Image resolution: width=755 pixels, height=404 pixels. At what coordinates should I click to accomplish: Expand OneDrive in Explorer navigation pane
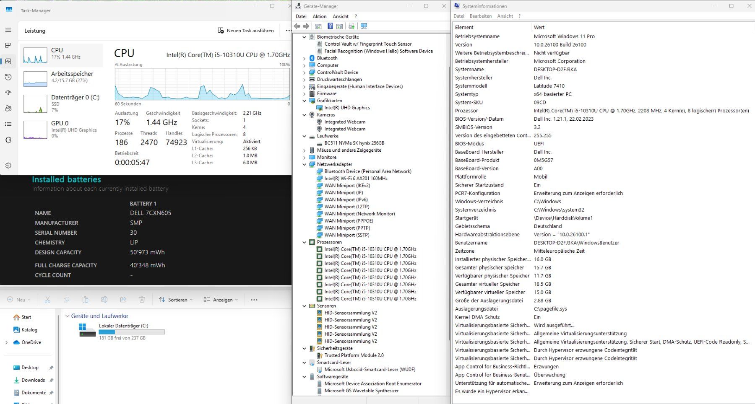[6, 342]
